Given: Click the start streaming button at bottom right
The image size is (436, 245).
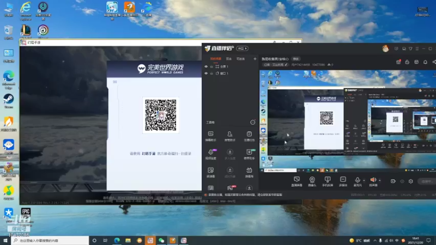Looking at the screenshot, I should (427, 181).
